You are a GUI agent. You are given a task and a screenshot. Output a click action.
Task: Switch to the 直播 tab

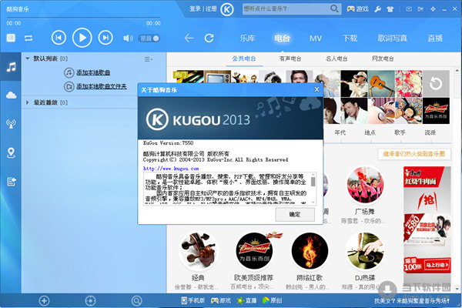[435, 38]
